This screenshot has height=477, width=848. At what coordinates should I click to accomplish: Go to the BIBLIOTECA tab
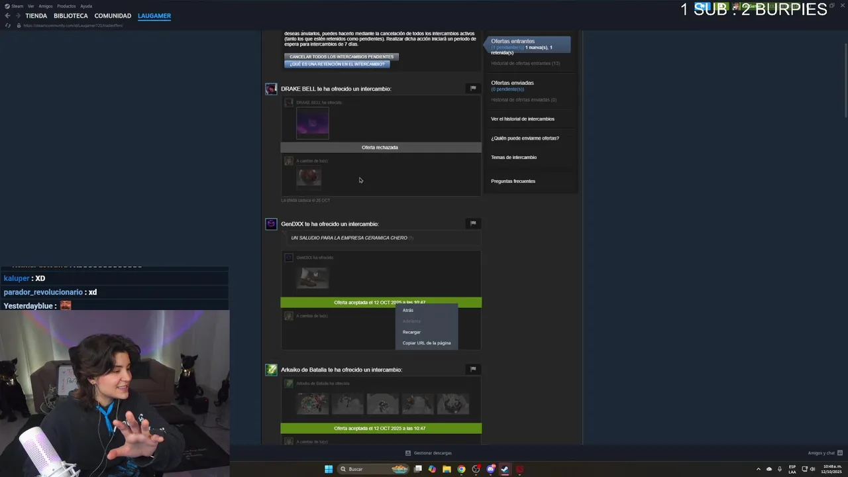71,16
